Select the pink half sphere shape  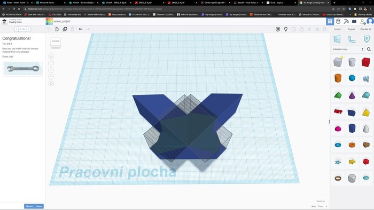(x=338, y=129)
